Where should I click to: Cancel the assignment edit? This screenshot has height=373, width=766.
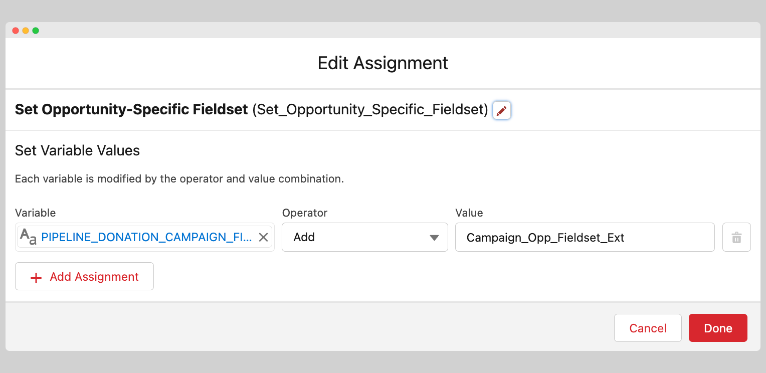click(647, 328)
